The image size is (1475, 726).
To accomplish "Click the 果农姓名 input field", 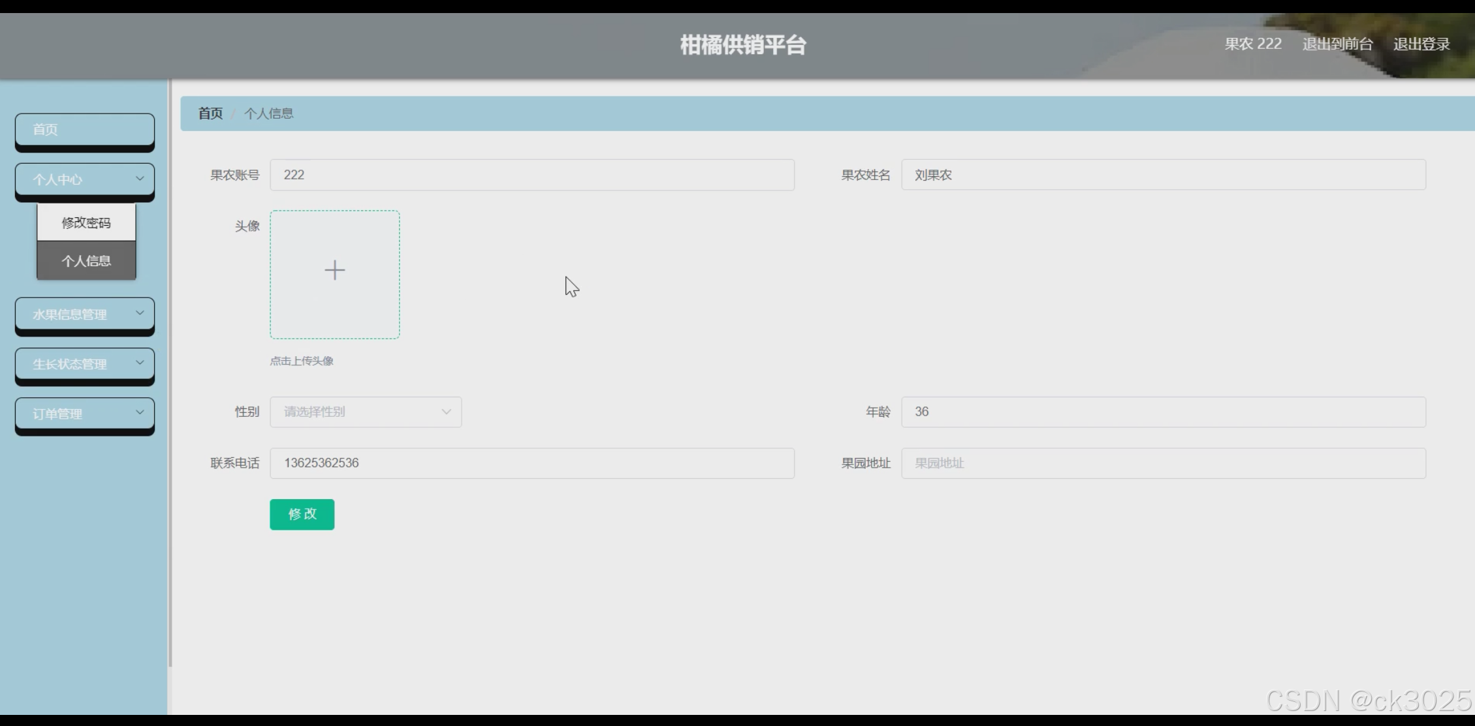I will (1163, 175).
